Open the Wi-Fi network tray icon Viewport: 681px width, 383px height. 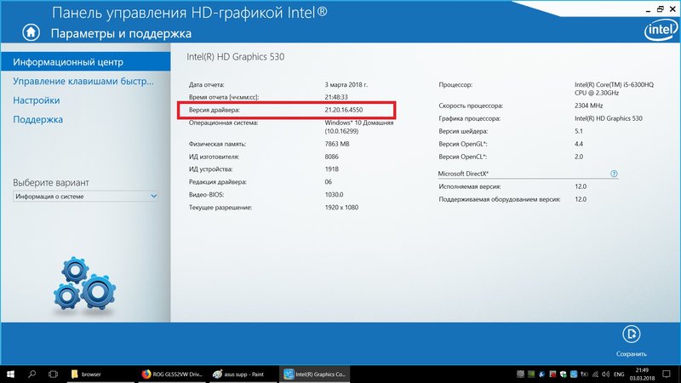tap(595, 374)
